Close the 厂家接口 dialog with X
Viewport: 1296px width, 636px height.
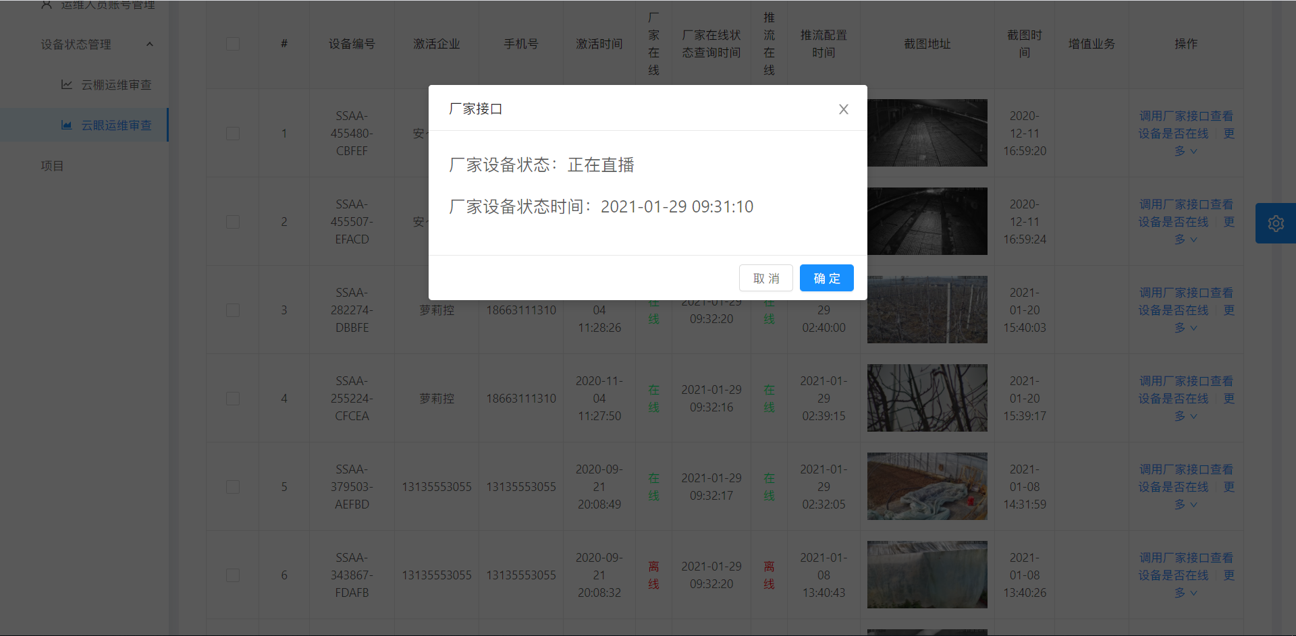point(843,109)
